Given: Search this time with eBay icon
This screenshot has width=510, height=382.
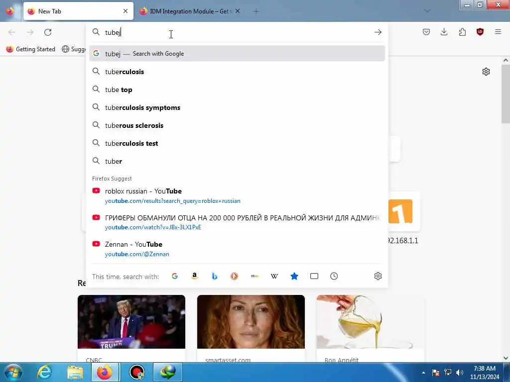Looking at the screenshot, I should [255, 276].
